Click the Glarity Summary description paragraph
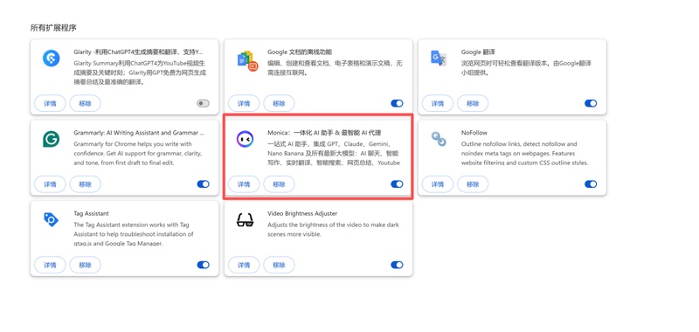Image resolution: width=699 pixels, height=332 pixels. (140, 73)
